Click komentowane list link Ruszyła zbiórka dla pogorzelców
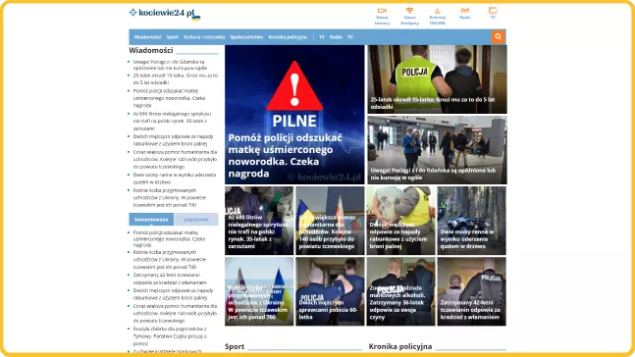Viewport: 635px width, 357px height. (170, 336)
